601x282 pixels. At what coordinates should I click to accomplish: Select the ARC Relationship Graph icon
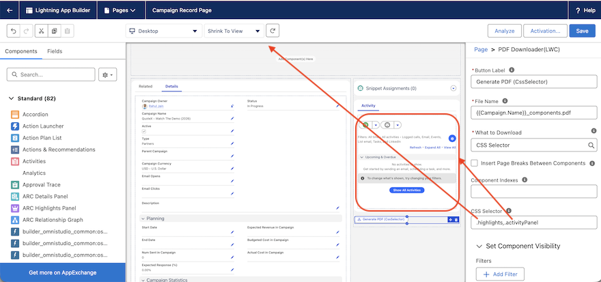click(x=15, y=220)
